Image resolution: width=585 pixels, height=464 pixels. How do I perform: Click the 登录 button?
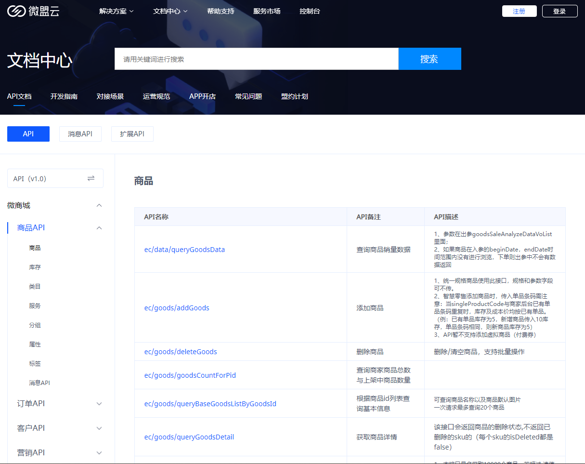click(x=559, y=11)
